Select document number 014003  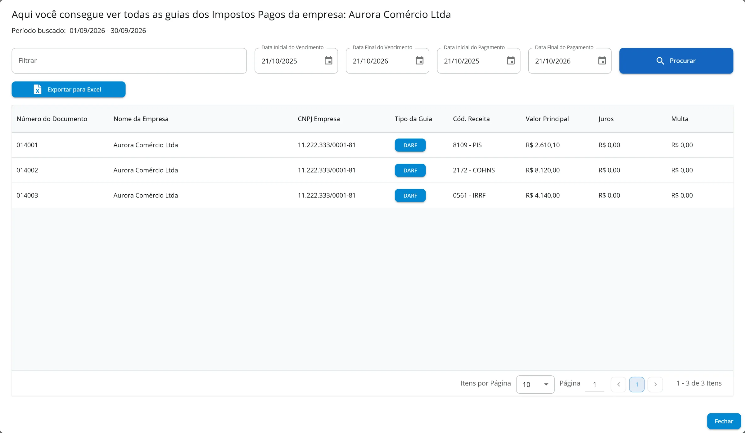[x=27, y=196]
